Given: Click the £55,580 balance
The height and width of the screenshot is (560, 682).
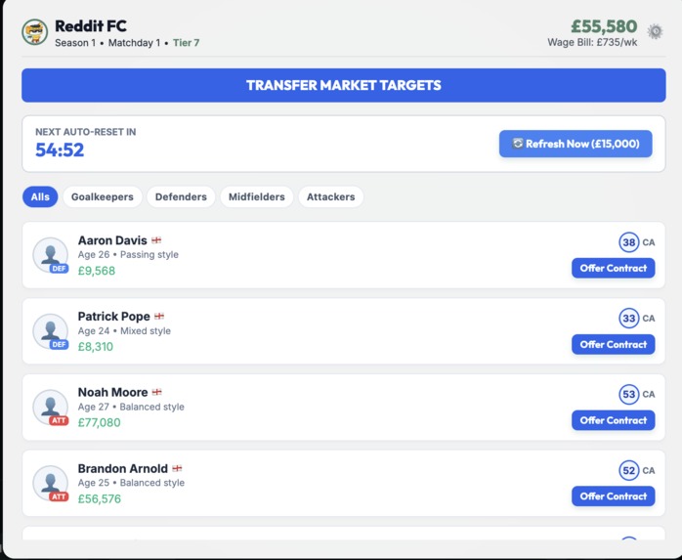Looking at the screenshot, I should tap(604, 26).
